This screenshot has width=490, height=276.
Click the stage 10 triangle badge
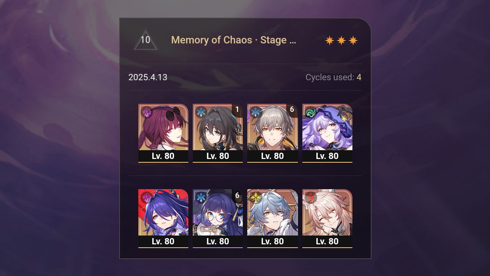145,40
